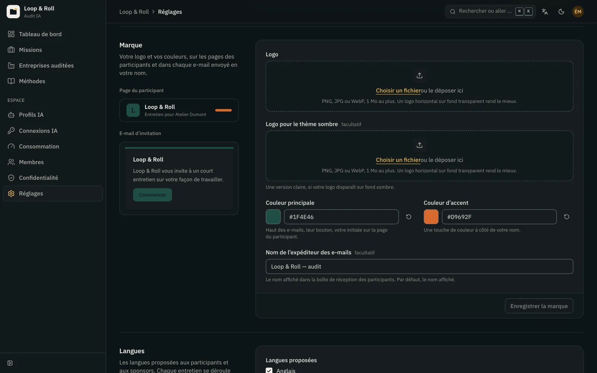
Task: Click Choisir un fichier for Logo
Action: 398,90
